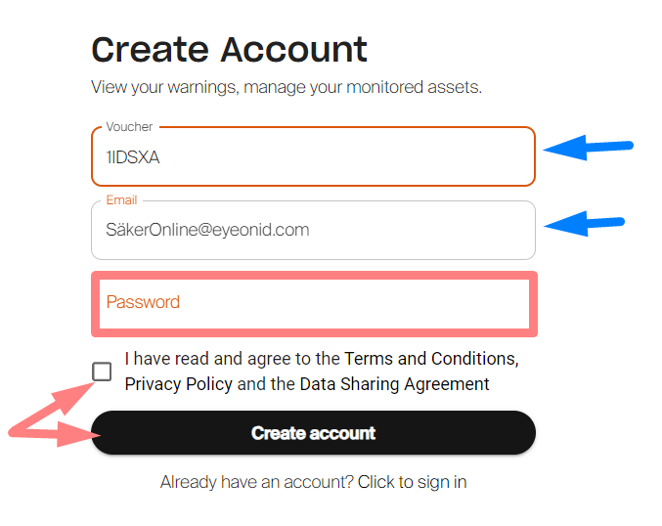
Task: Click the Create Account page heading
Action: pos(229,49)
